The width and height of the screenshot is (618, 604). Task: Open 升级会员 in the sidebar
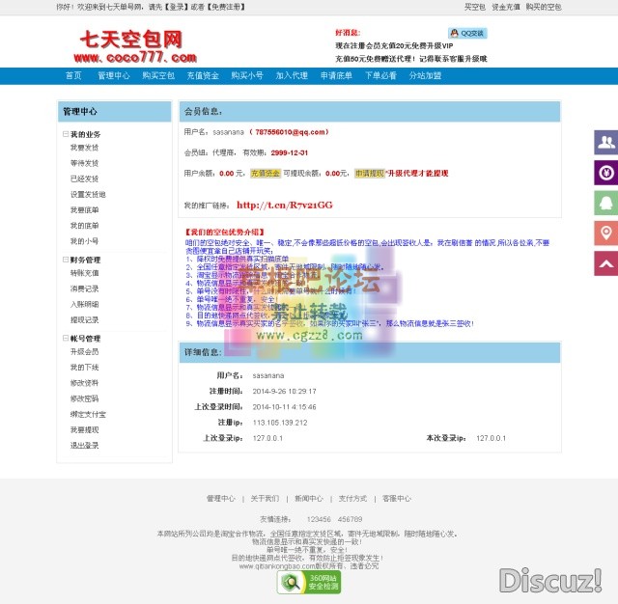pyautogui.click(x=84, y=351)
